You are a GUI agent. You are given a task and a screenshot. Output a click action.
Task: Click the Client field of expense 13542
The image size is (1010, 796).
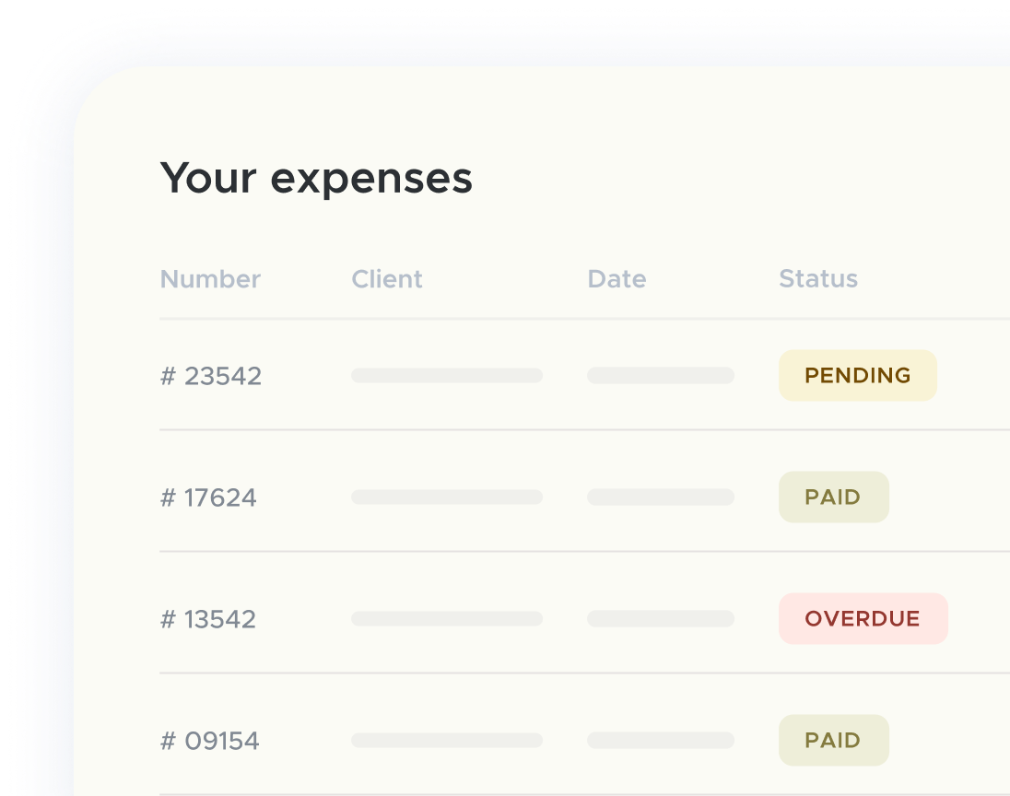point(446,618)
